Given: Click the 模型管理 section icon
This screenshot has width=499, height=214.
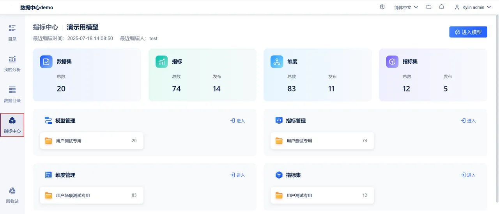Looking at the screenshot, I should pos(48,120).
